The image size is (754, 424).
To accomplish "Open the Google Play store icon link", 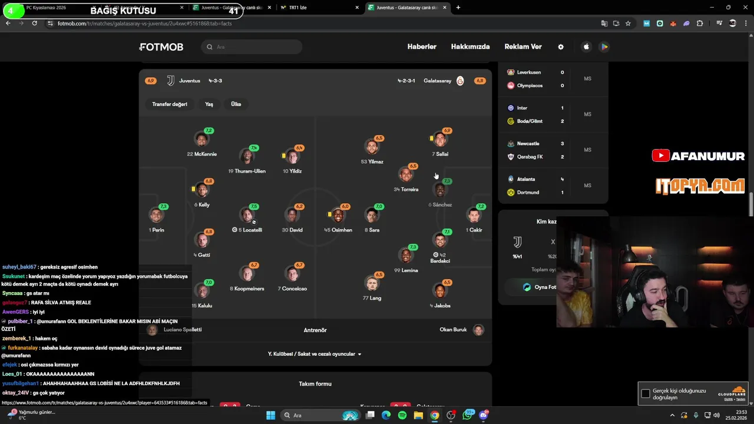I will point(604,47).
